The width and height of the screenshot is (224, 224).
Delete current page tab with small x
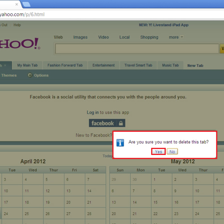pos(5,65)
